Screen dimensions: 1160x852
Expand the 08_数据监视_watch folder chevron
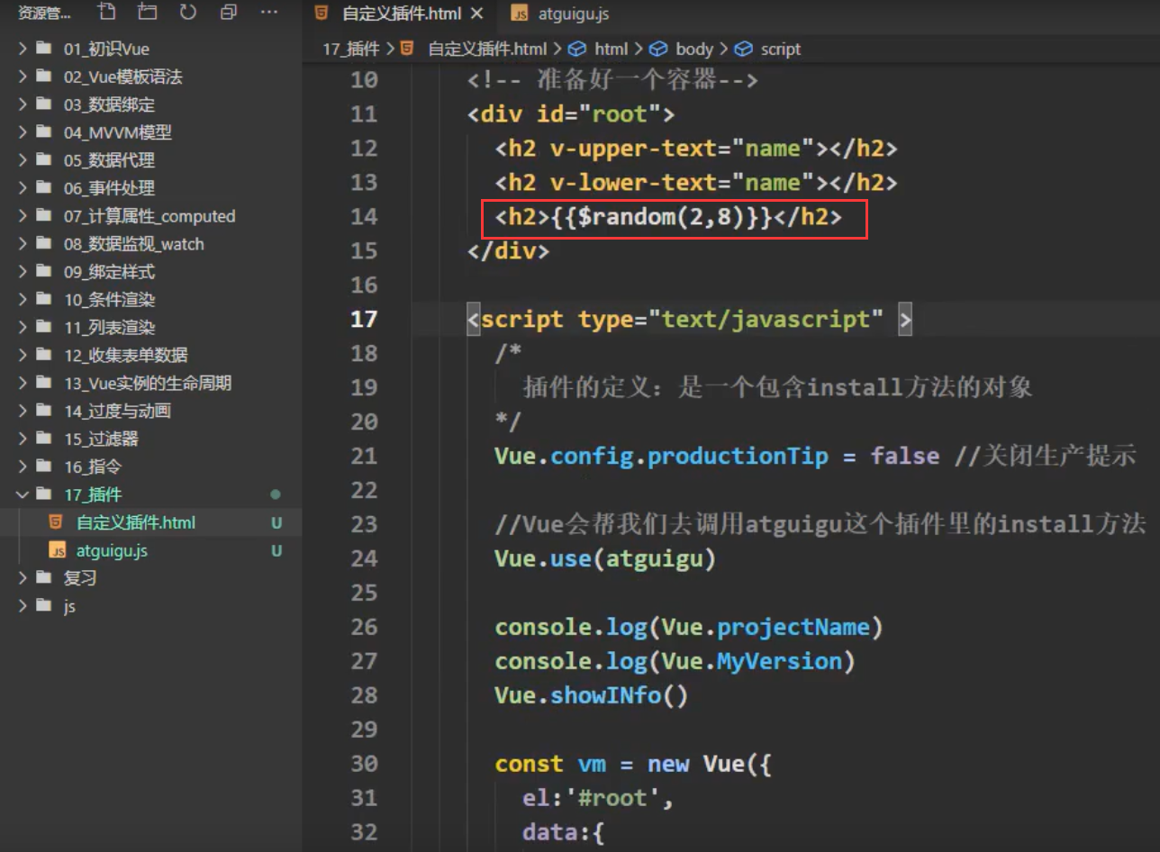[x=23, y=244]
